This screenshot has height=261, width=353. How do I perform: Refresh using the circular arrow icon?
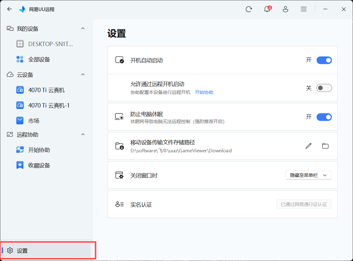[x=249, y=9]
